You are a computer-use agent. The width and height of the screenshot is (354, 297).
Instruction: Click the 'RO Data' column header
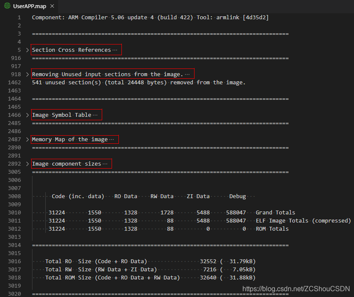click(x=126, y=196)
